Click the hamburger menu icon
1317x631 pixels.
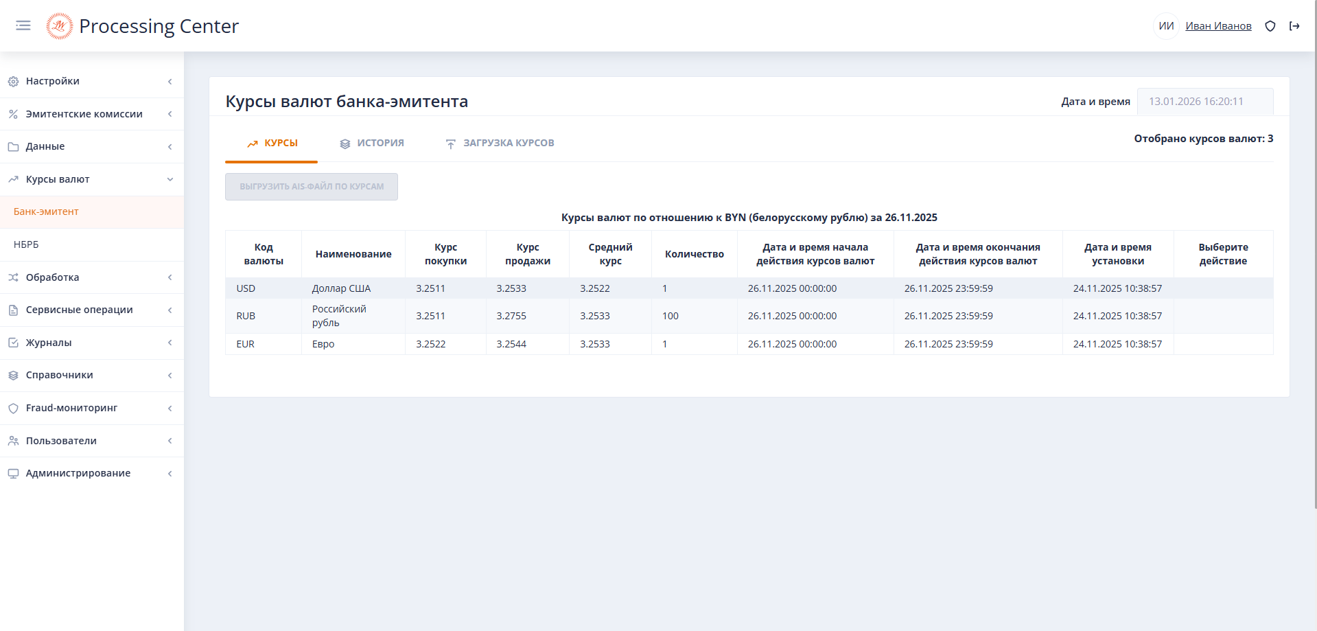click(x=23, y=26)
